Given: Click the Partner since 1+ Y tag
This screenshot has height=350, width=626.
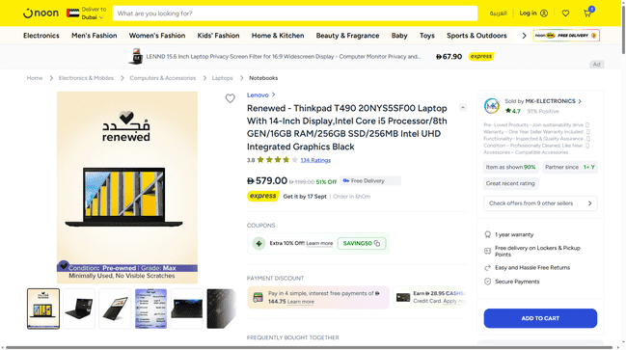Looking at the screenshot, I should click(x=570, y=167).
